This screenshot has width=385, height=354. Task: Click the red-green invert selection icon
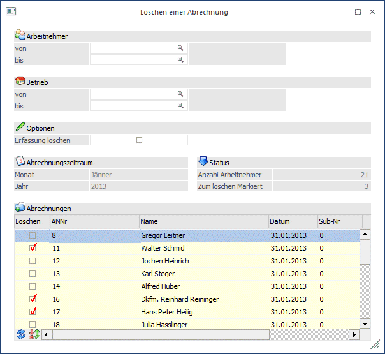click(x=34, y=334)
